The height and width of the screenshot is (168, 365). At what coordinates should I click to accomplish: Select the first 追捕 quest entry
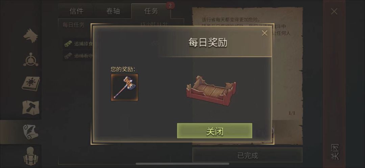[x=79, y=44]
